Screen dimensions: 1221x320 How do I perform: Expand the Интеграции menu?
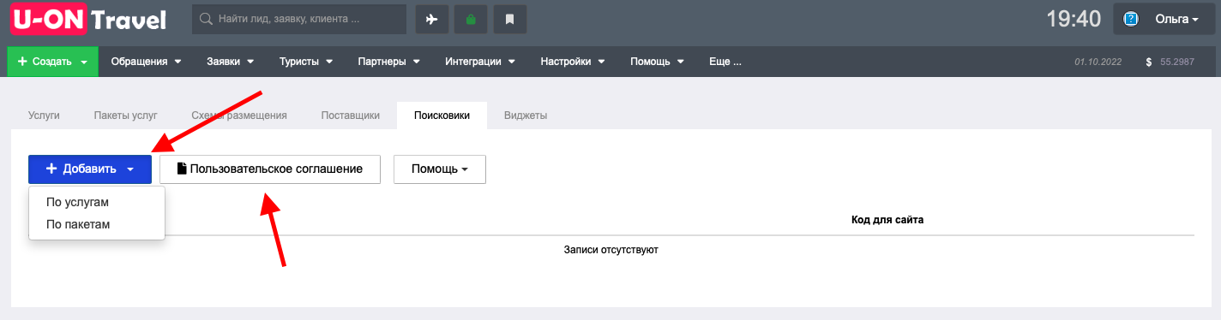[x=479, y=62]
